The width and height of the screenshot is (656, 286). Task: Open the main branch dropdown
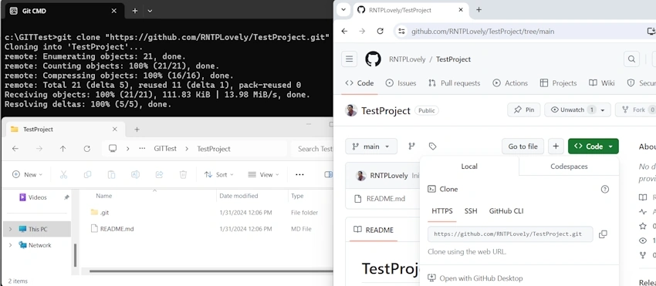tap(371, 146)
